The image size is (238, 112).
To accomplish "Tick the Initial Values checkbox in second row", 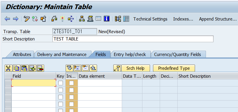I will [x=71, y=90].
